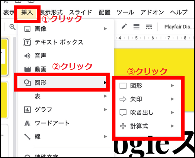Click the chart icon beside グラフ
Screen dimensions: 195x158
27,110
